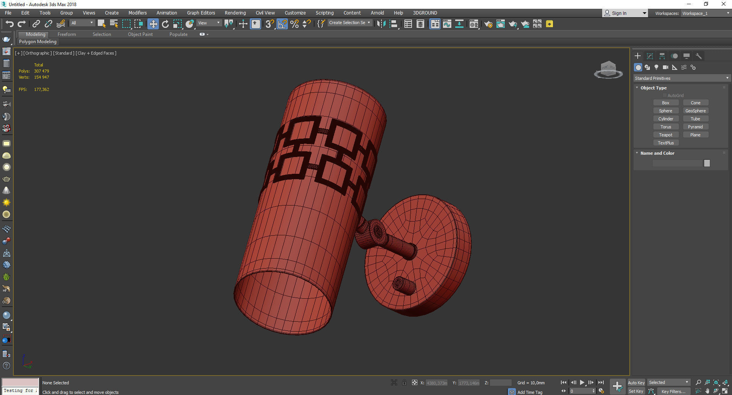Open the Create Selection Set dropdown
Image resolution: width=732 pixels, height=395 pixels.
click(350, 23)
